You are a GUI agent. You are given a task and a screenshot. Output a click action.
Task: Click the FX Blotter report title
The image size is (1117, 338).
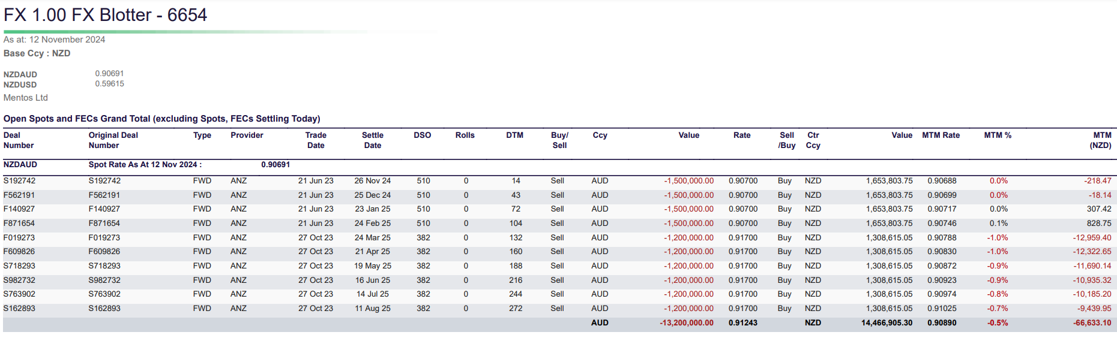(106, 15)
